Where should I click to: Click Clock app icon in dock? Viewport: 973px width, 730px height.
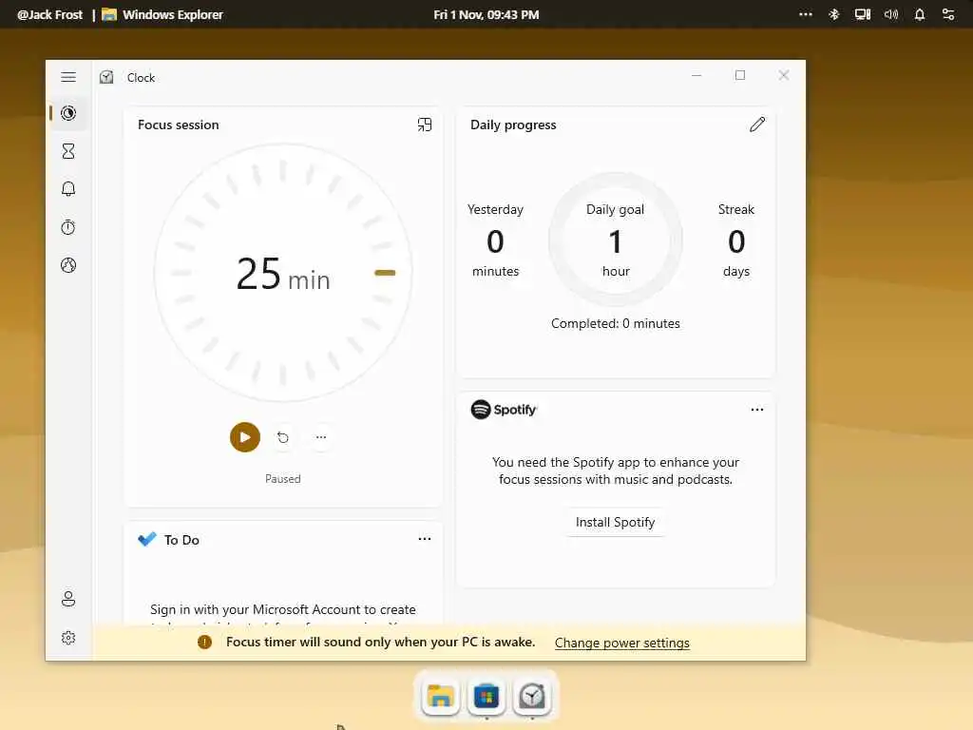[532, 696]
